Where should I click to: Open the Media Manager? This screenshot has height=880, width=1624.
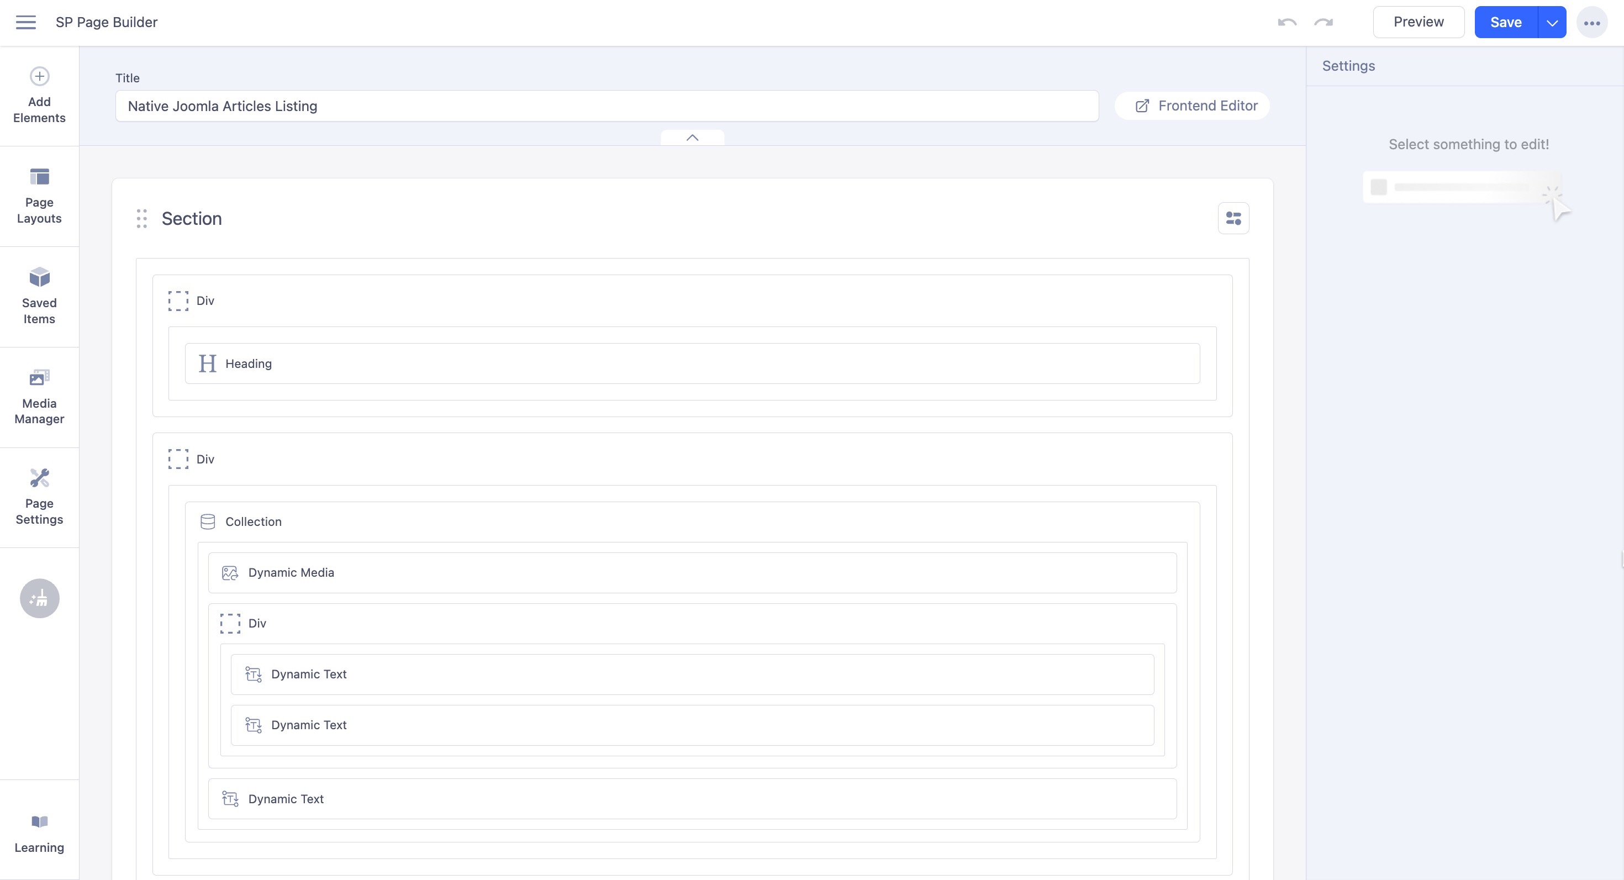[39, 397]
